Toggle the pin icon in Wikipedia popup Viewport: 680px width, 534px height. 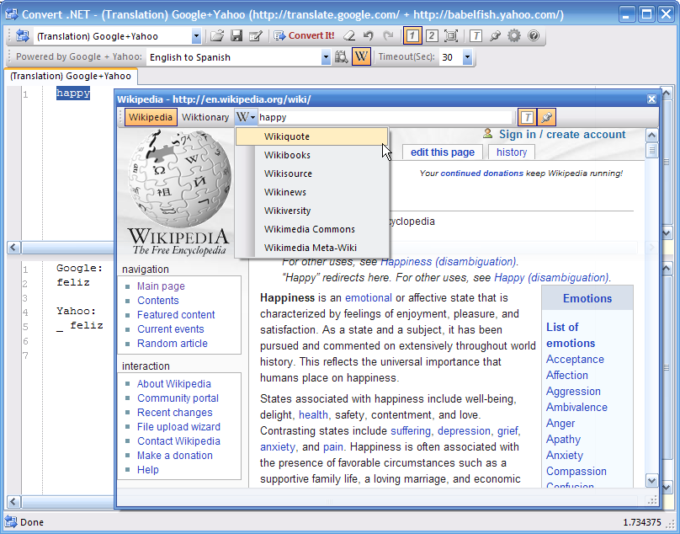click(546, 117)
